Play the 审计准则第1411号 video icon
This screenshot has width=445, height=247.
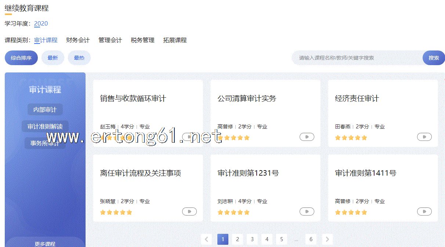[x=424, y=212]
